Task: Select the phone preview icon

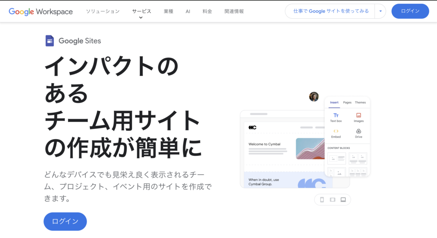Action: [322, 199]
